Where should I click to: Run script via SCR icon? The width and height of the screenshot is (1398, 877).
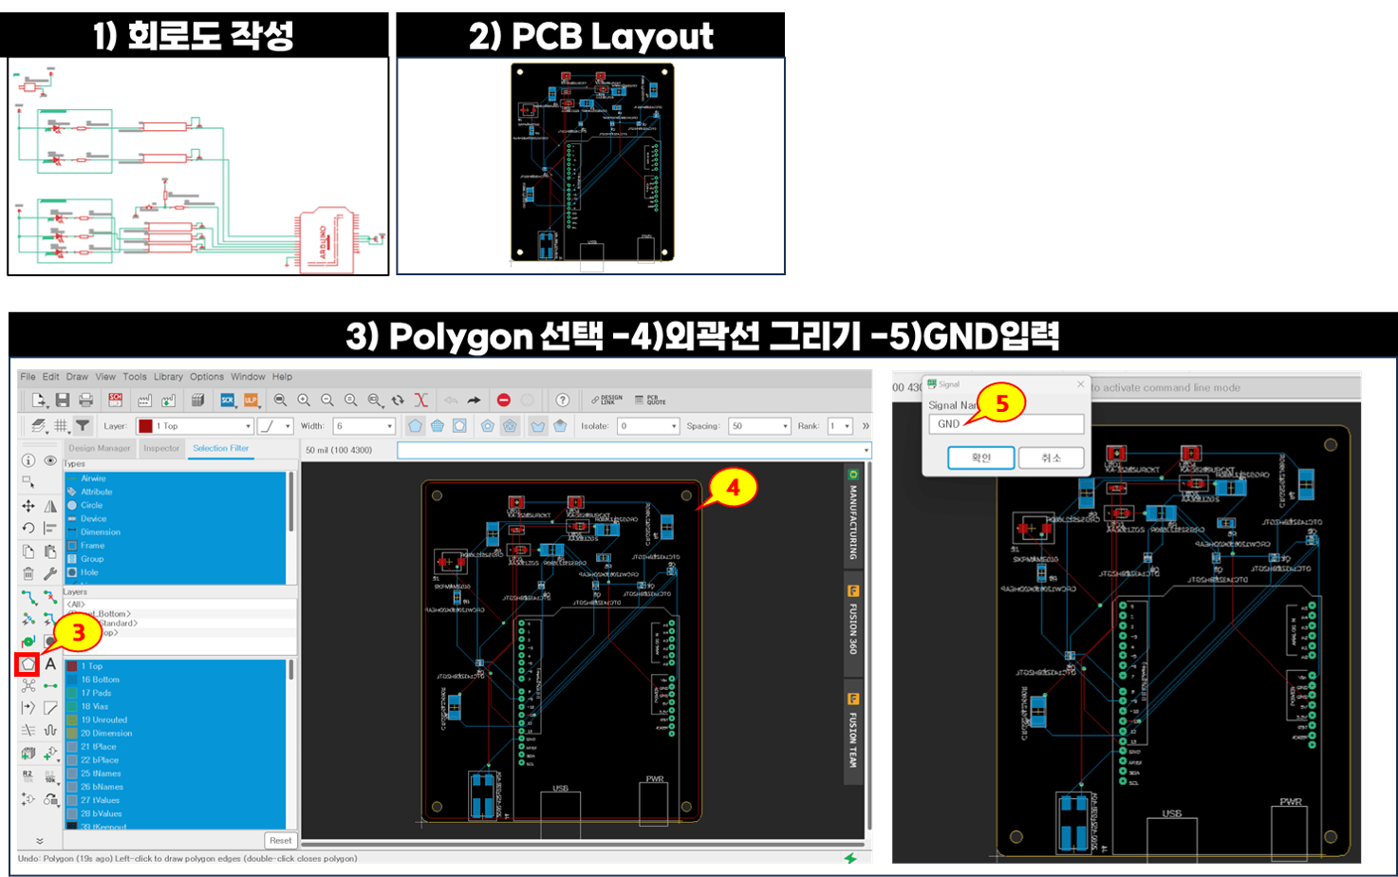228,401
